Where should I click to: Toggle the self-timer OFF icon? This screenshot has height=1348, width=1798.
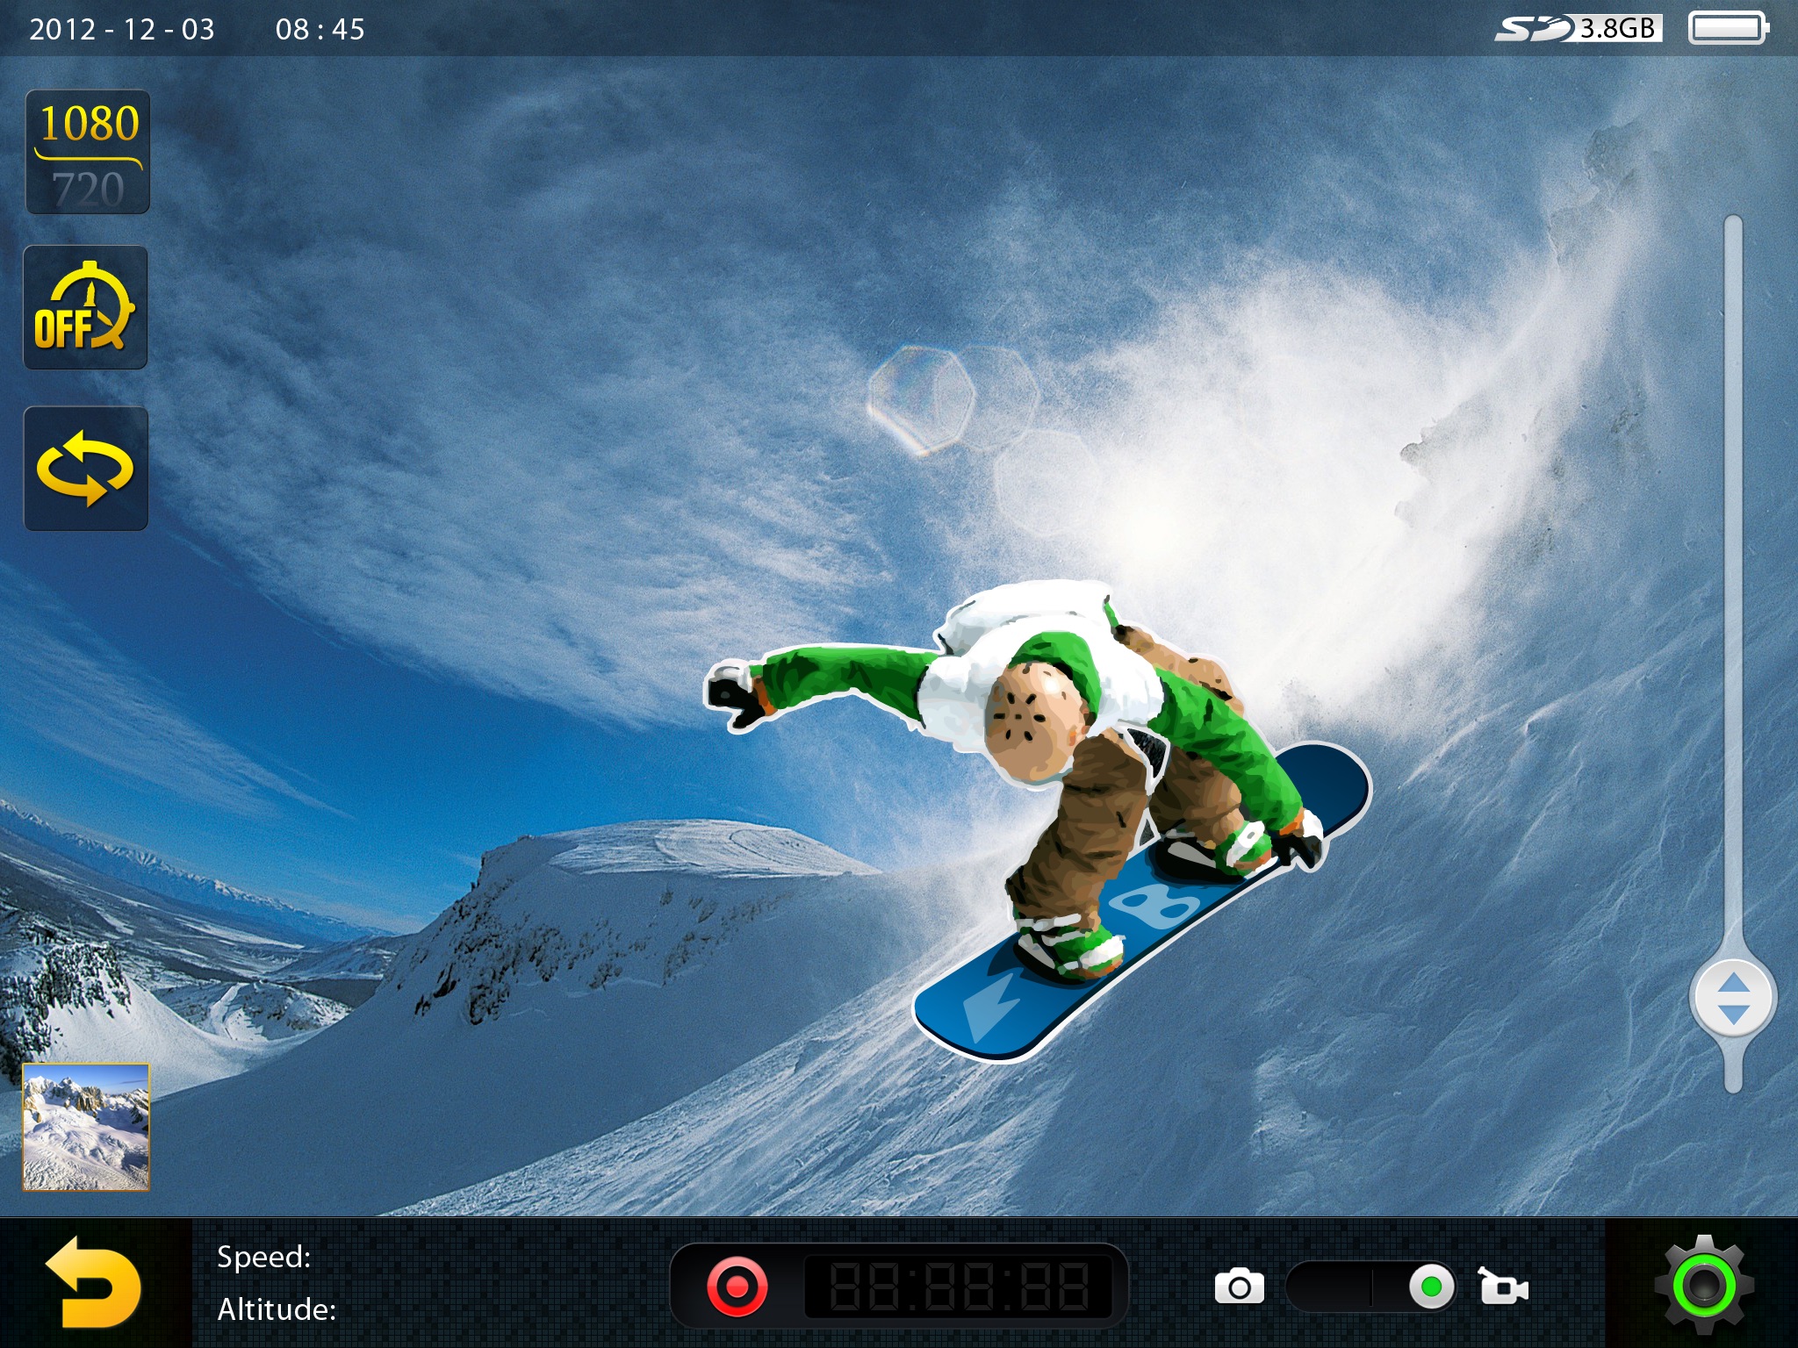click(85, 308)
